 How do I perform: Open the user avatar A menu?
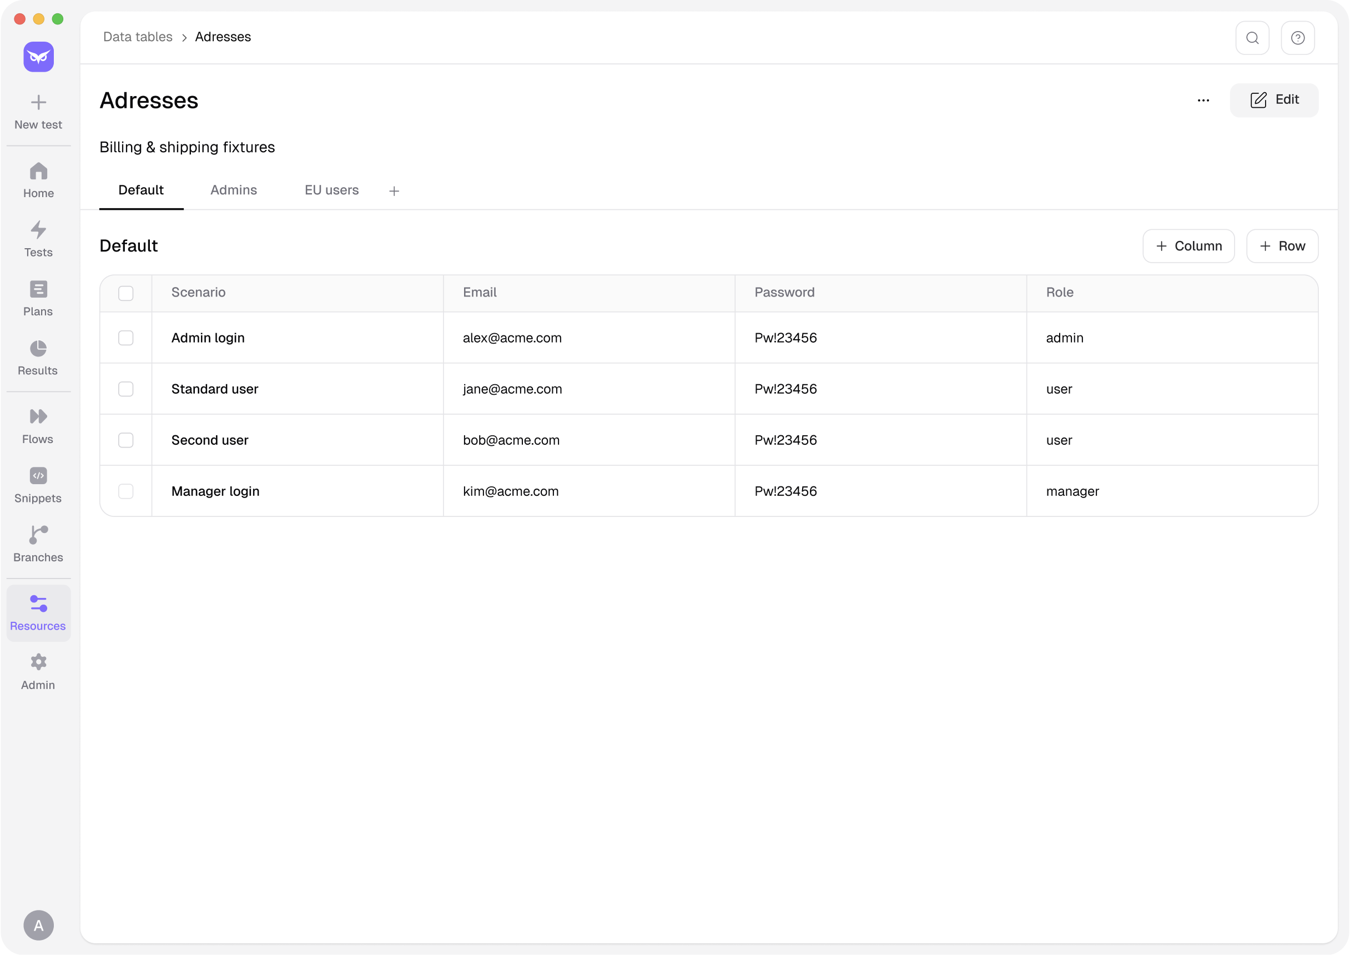coord(38,925)
